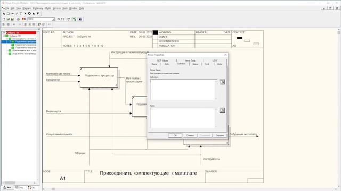Switch to the Font tab

pos(207,64)
